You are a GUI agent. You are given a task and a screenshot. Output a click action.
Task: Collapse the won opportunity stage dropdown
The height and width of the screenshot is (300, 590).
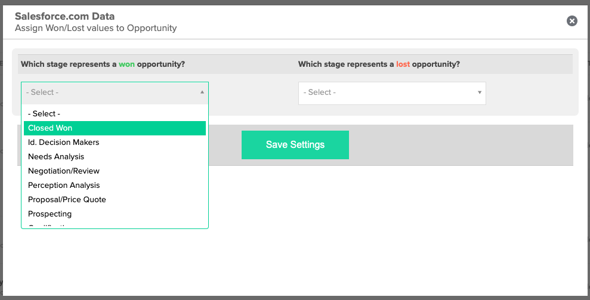[115, 92]
